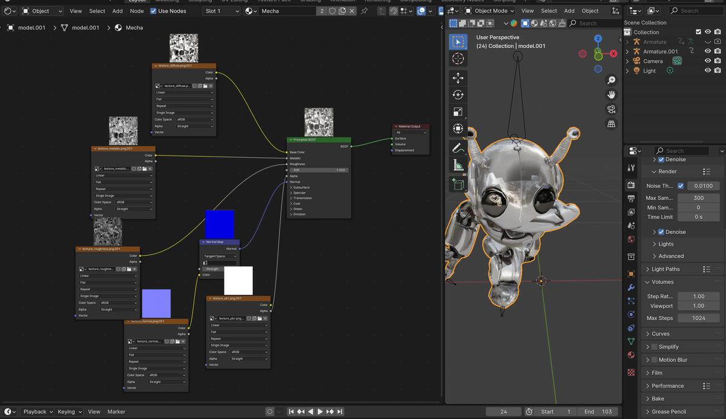Click the pan hand icon in viewport
The image size is (726, 419).
(x=612, y=95)
